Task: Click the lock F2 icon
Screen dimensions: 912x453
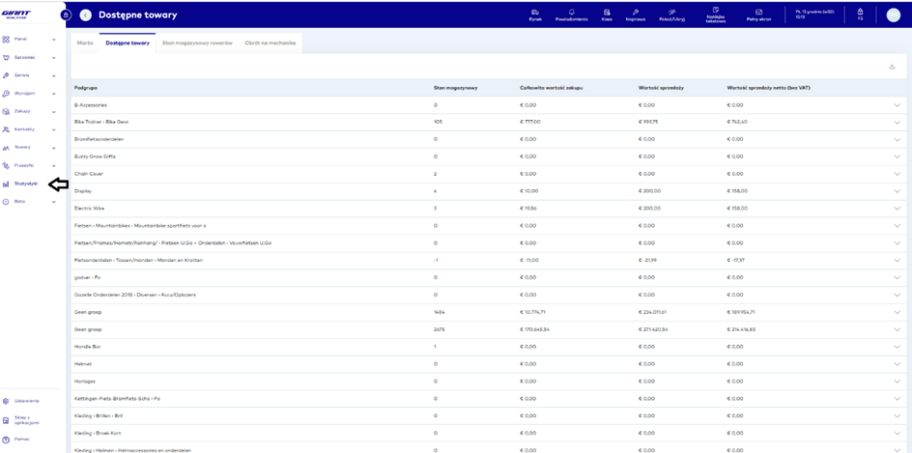Action: click(860, 14)
